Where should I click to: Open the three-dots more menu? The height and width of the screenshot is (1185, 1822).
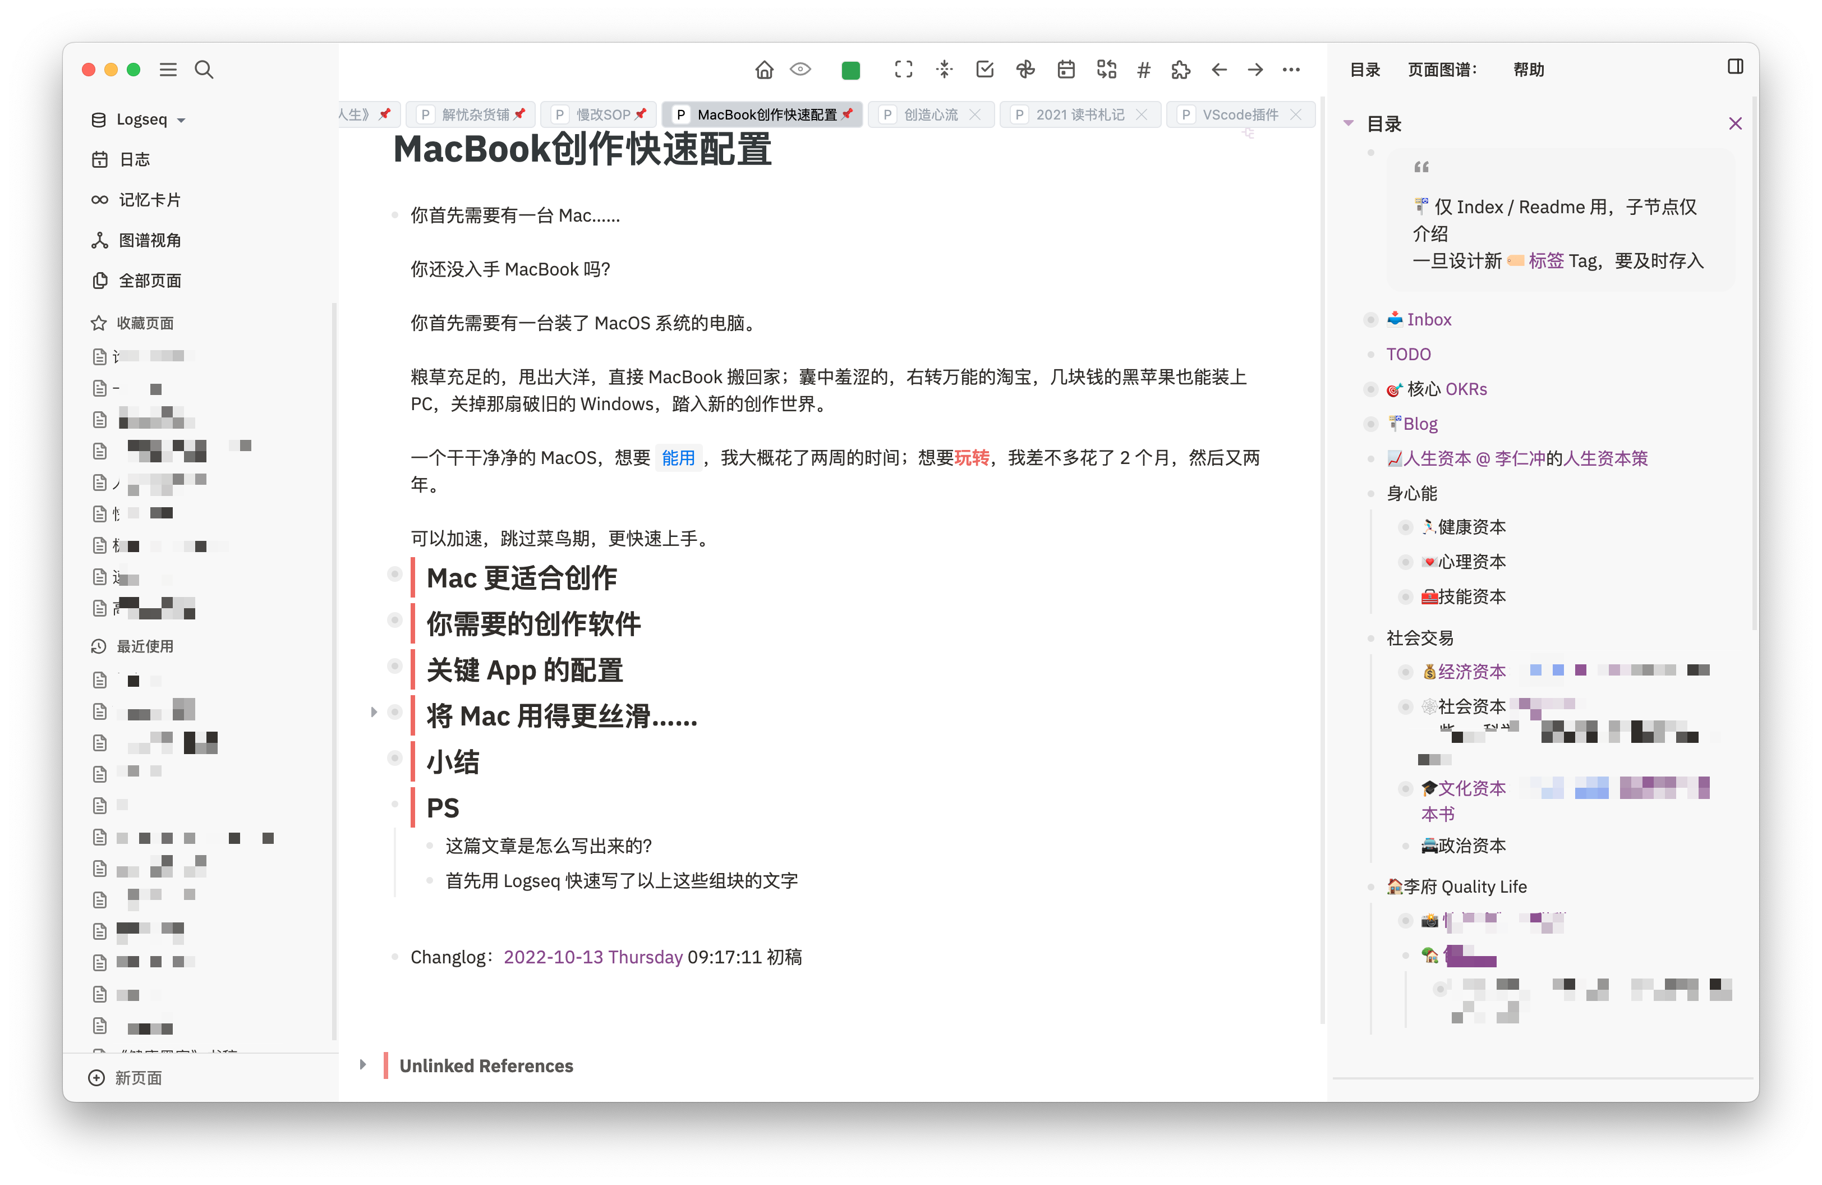point(1291,70)
